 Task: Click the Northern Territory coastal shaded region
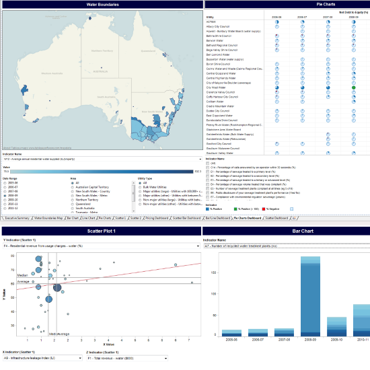click(x=90, y=18)
